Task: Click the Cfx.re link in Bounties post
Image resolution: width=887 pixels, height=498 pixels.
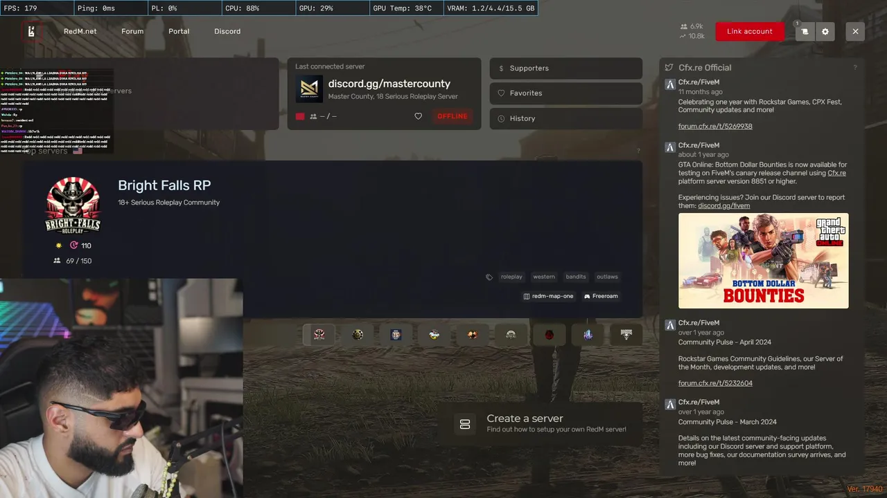Action: coord(836,173)
